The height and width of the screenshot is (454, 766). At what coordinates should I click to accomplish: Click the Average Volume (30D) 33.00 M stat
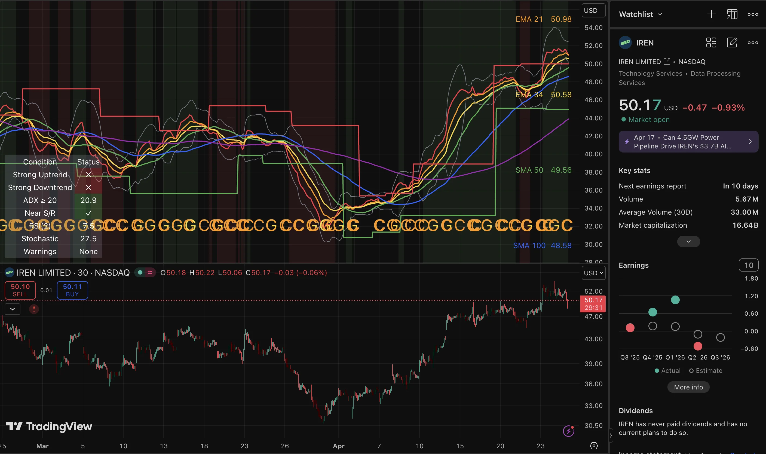point(688,212)
